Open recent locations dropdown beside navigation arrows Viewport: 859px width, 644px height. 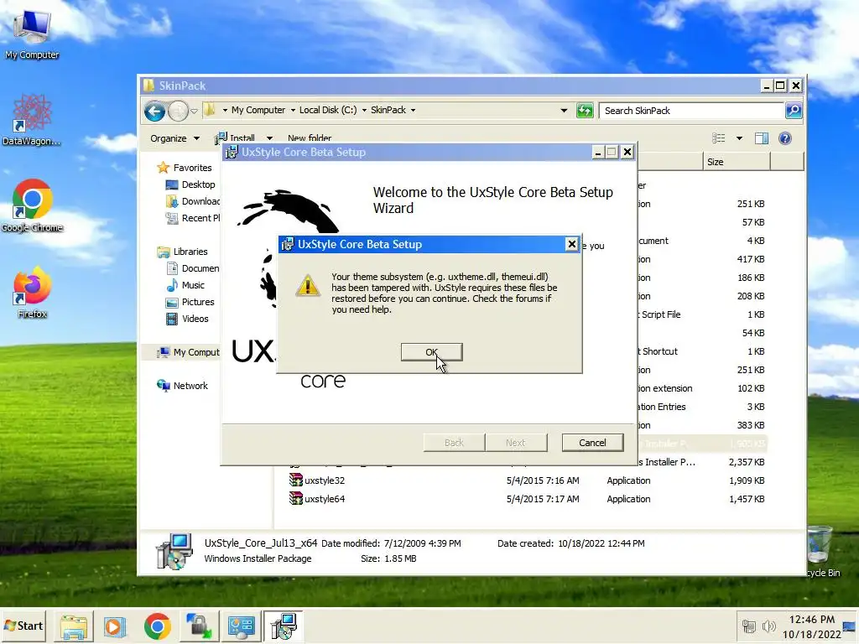click(194, 112)
